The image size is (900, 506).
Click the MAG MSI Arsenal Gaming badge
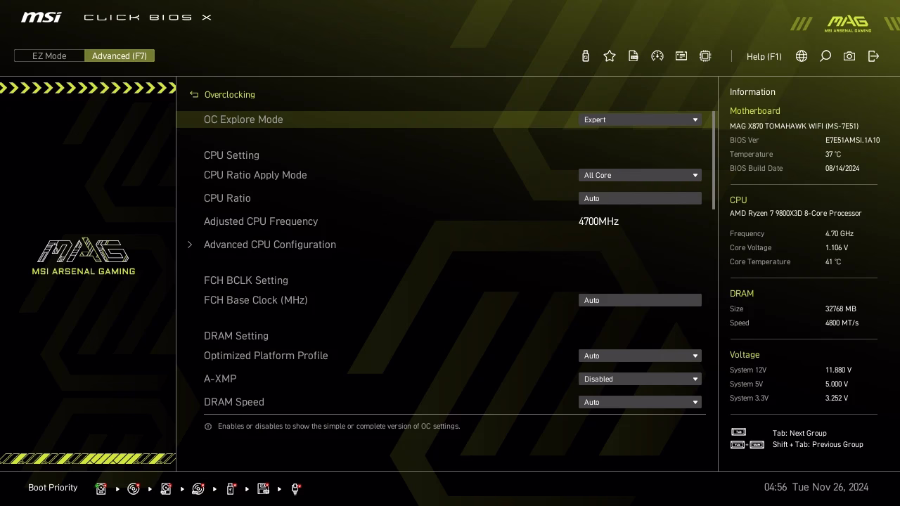(848, 24)
